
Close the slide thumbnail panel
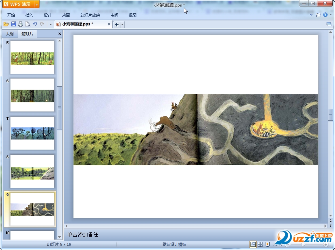(x=60, y=34)
